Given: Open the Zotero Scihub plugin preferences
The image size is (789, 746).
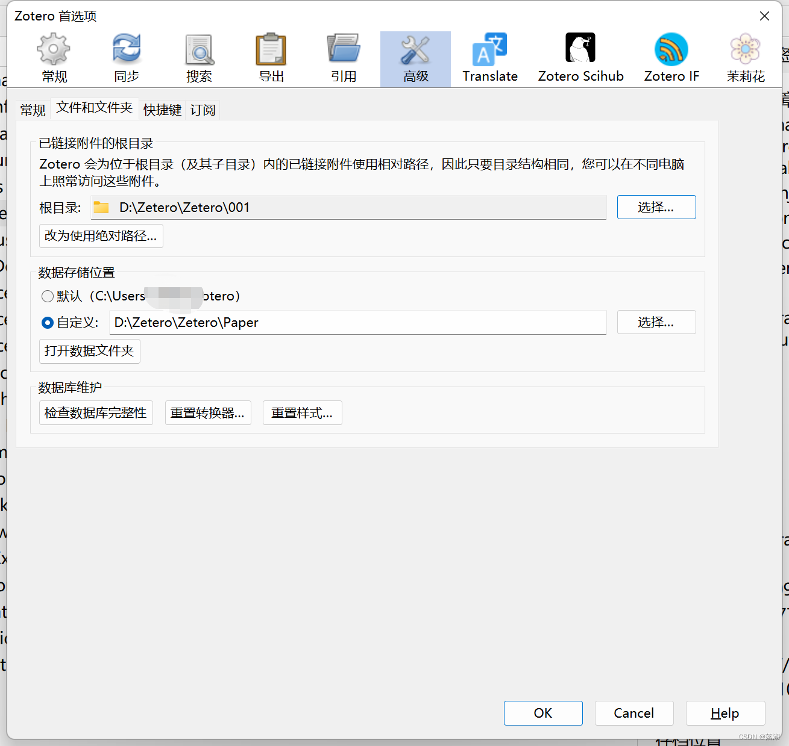Looking at the screenshot, I should [580, 59].
